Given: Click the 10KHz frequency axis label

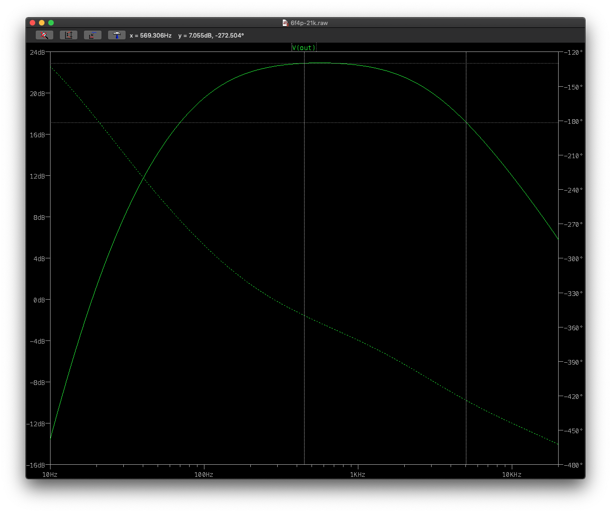Looking at the screenshot, I should click(512, 475).
